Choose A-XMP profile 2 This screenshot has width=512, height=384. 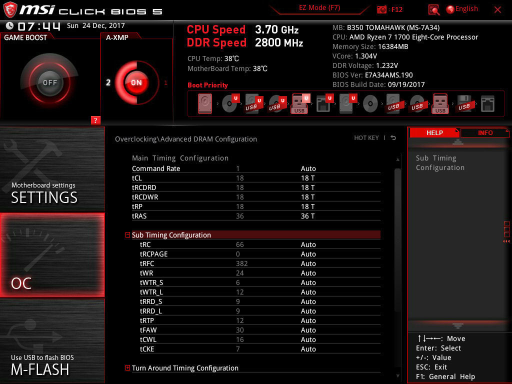(x=108, y=82)
